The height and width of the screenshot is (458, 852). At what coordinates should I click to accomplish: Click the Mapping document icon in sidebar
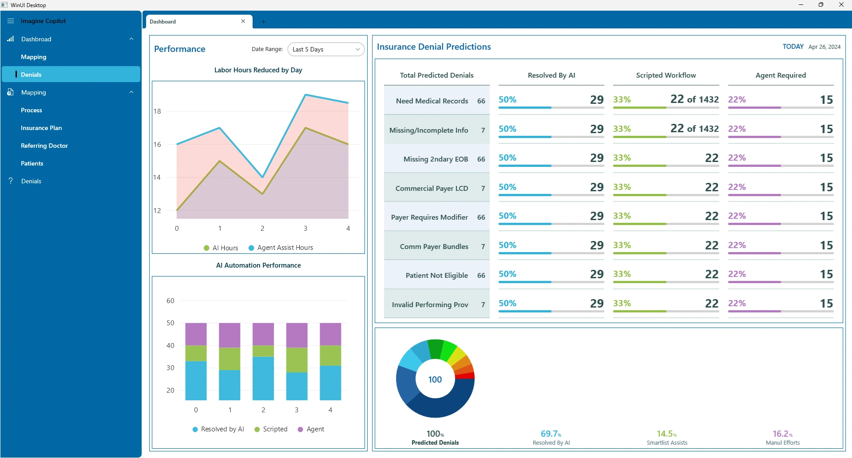point(11,92)
